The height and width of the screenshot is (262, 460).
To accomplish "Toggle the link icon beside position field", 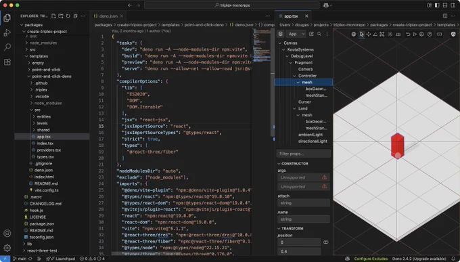I will point(325,242).
